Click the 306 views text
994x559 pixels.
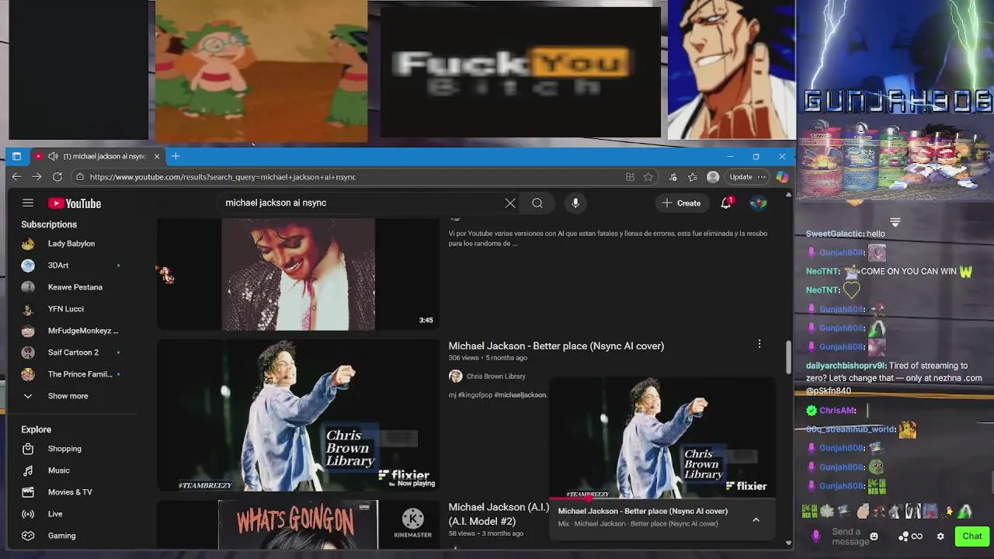click(x=464, y=358)
